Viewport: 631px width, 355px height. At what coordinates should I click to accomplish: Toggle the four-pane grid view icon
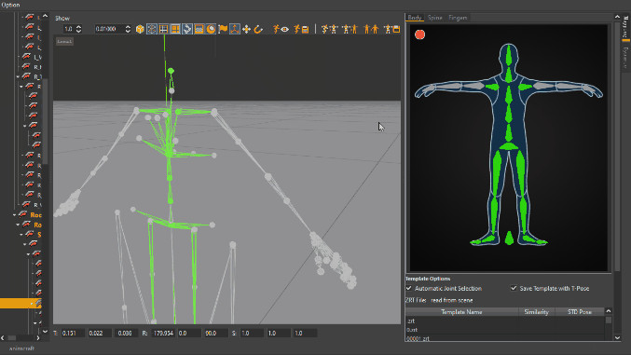pos(163,29)
